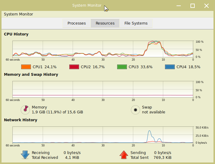This screenshot has height=164, width=215.
Task: Click the Receiving 0 bytes/s value
Action: point(72,153)
